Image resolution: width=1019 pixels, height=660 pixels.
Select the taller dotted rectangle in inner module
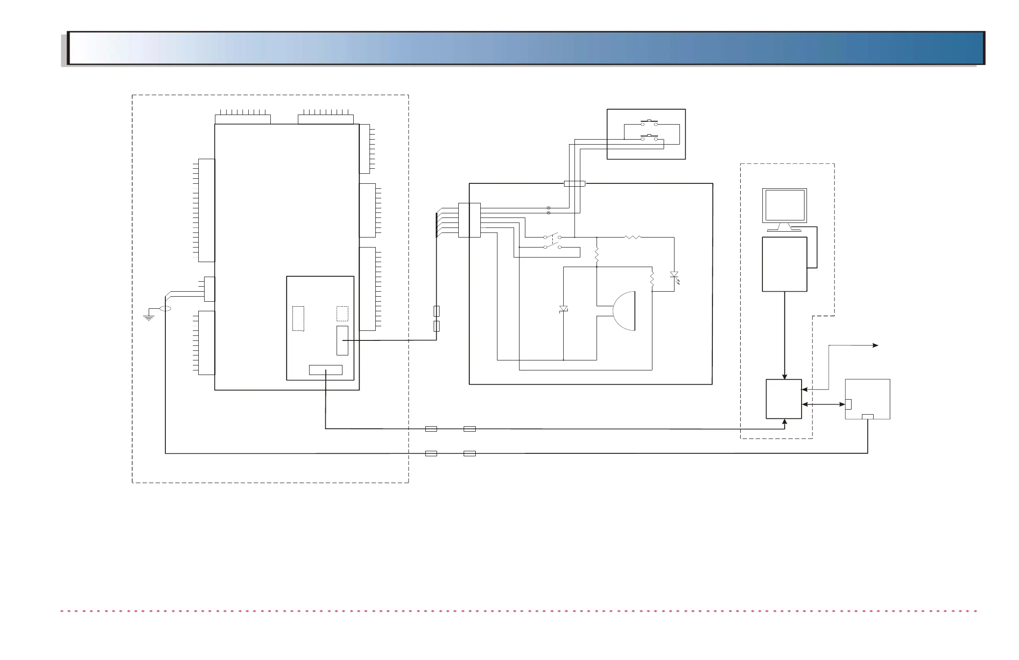(x=298, y=318)
